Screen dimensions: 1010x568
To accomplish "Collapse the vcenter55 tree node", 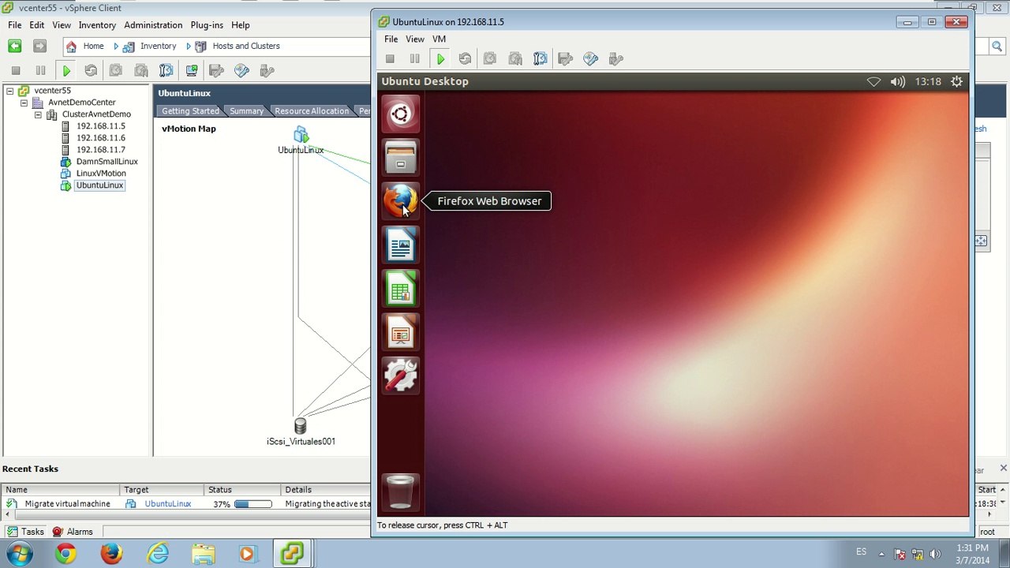I will pos(9,91).
